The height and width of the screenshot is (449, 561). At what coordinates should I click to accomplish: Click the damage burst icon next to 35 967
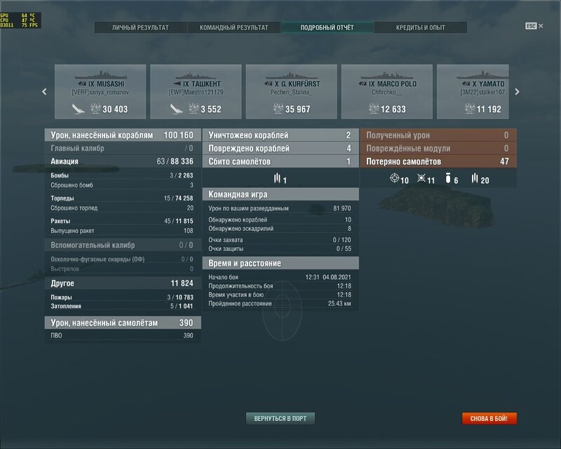click(x=278, y=108)
